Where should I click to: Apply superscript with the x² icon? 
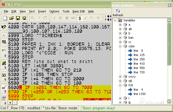86,18
